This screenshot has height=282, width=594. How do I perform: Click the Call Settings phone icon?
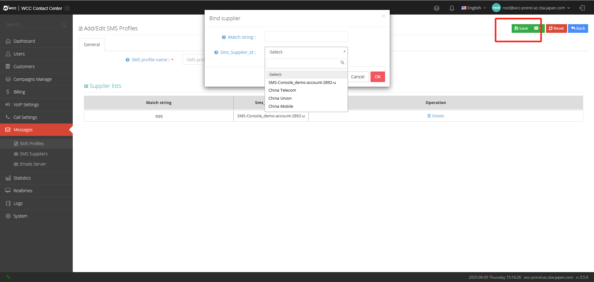[8, 117]
